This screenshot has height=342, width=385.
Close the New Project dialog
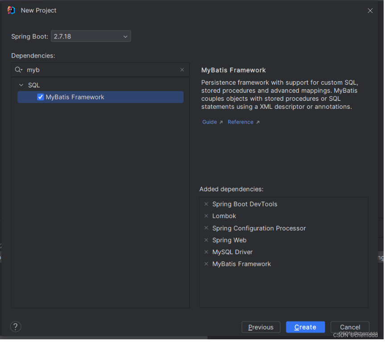(x=370, y=11)
